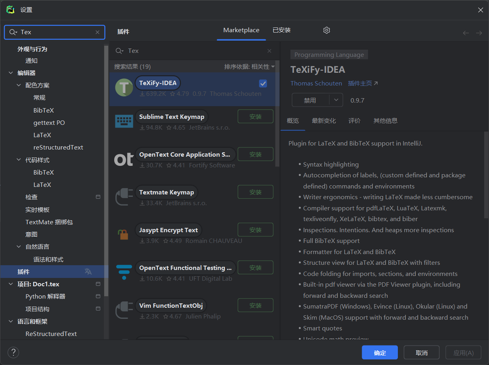Click plugin description vertical scrollbar
The image size is (489, 365).
tap(486, 175)
